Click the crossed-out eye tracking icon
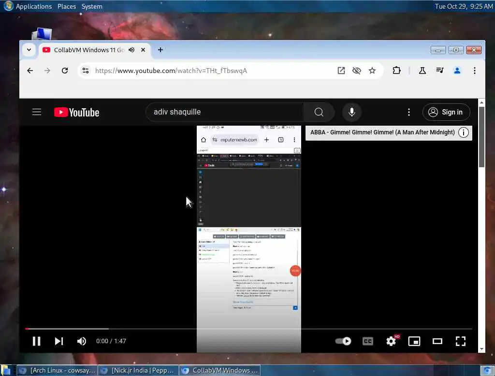Viewport: 495px width, 376px height. coord(357,71)
